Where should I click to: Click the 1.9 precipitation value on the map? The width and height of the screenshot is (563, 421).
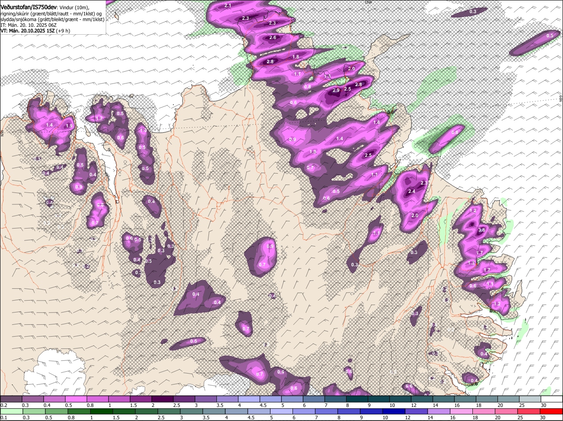[69, 126]
